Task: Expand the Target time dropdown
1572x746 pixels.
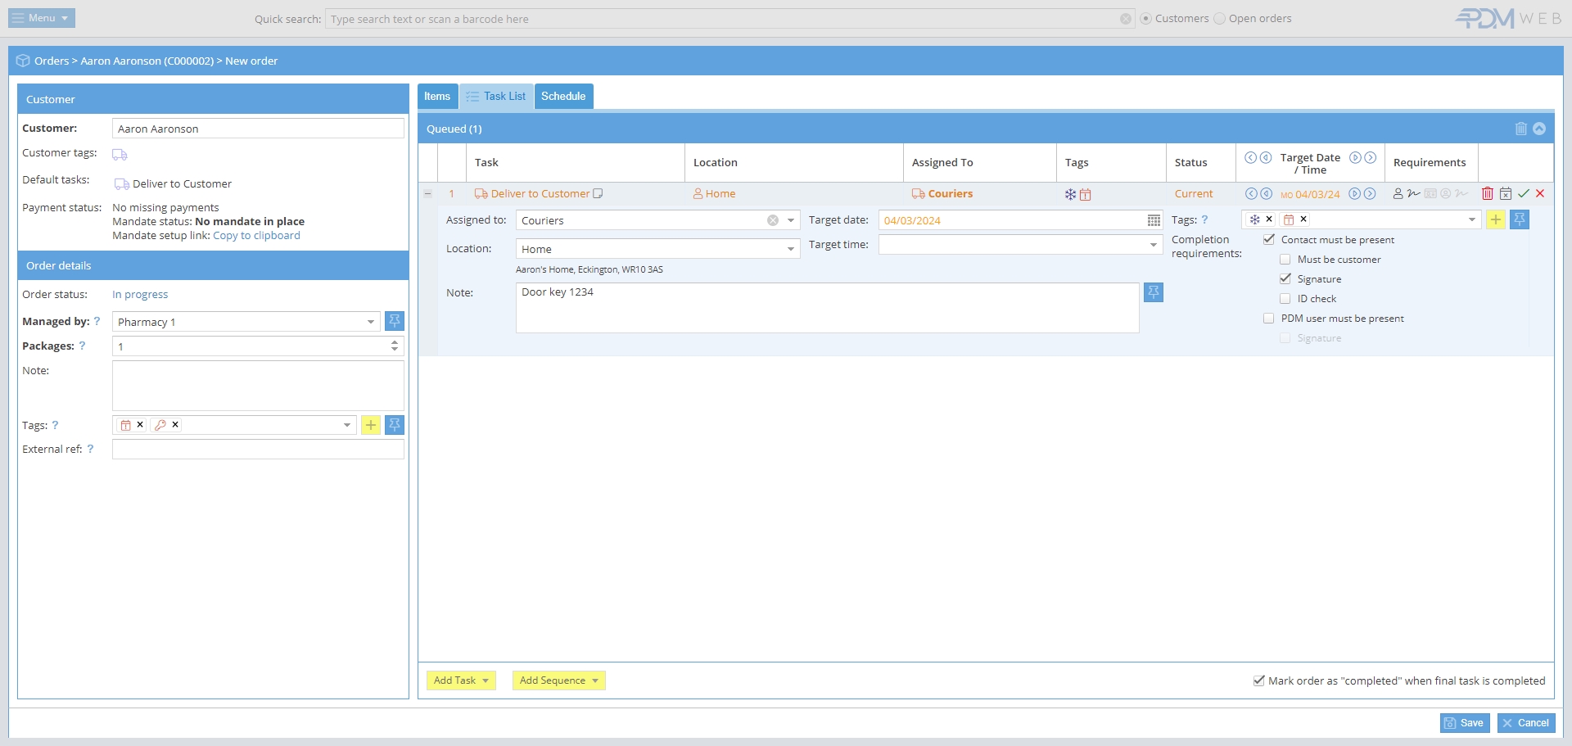Action: point(1153,245)
